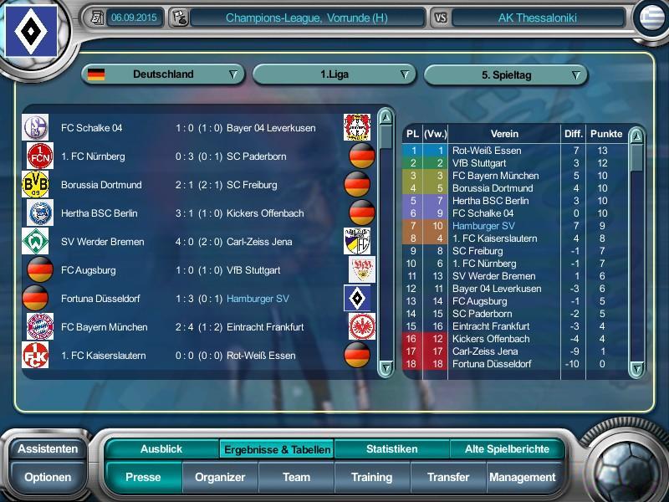Open the Statistiken tab
The height and width of the screenshot is (502, 669).
pos(391,449)
